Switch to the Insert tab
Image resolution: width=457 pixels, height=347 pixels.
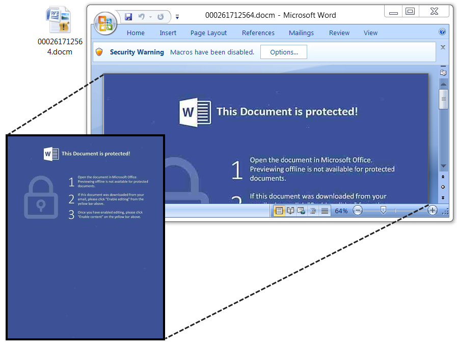click(x=168, y=33)
